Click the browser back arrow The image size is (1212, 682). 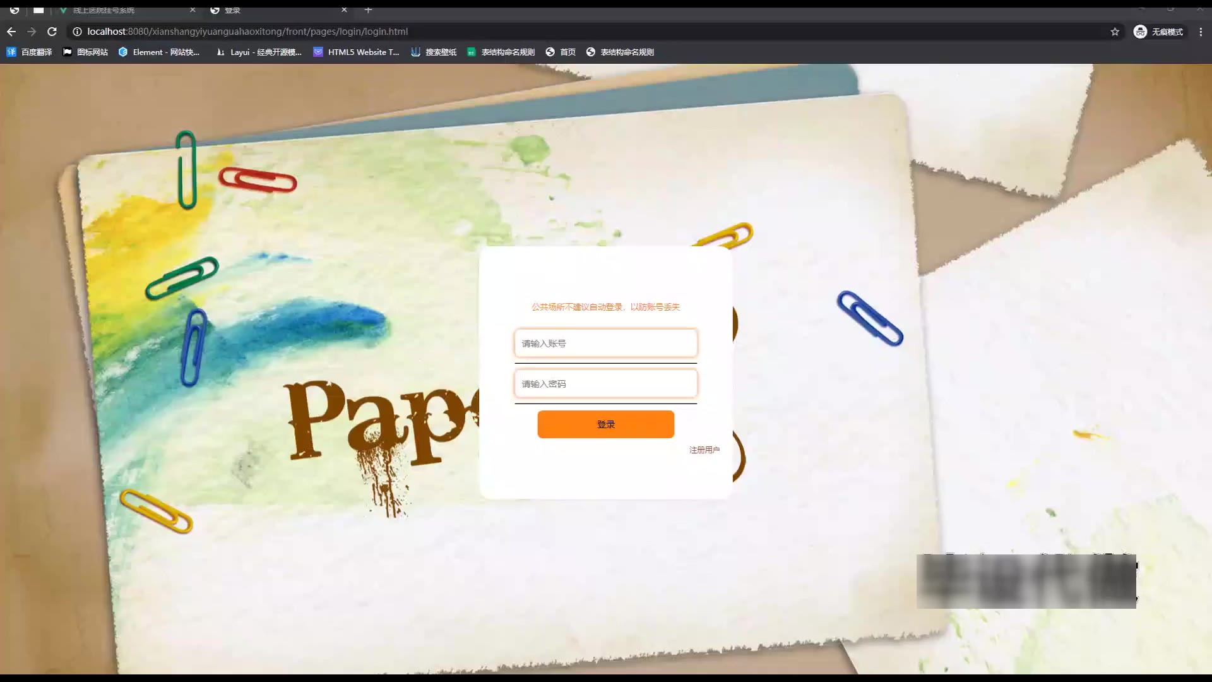[11, 32]
